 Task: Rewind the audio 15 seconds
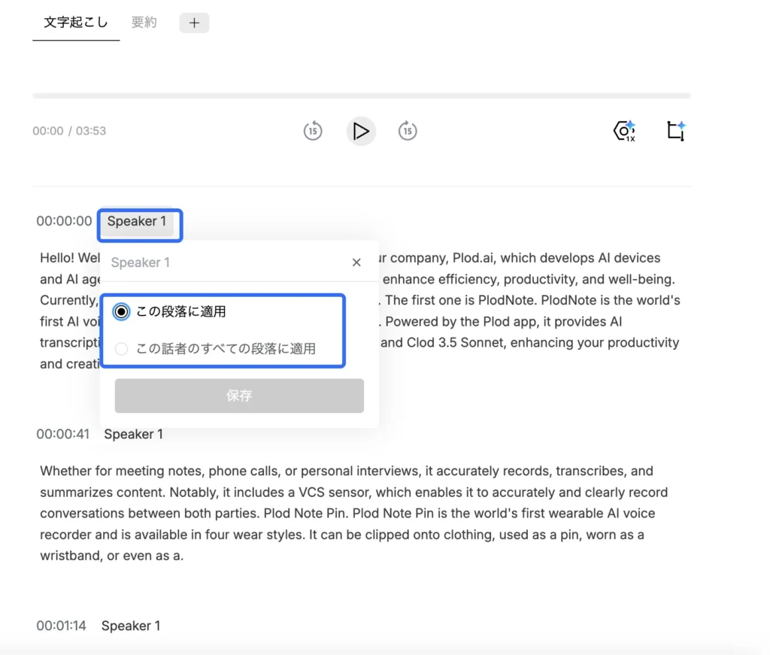[313, 132]
